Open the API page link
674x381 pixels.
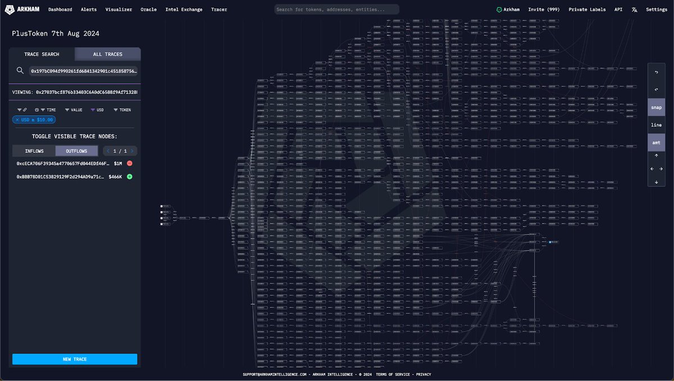[x=618, y=10]
